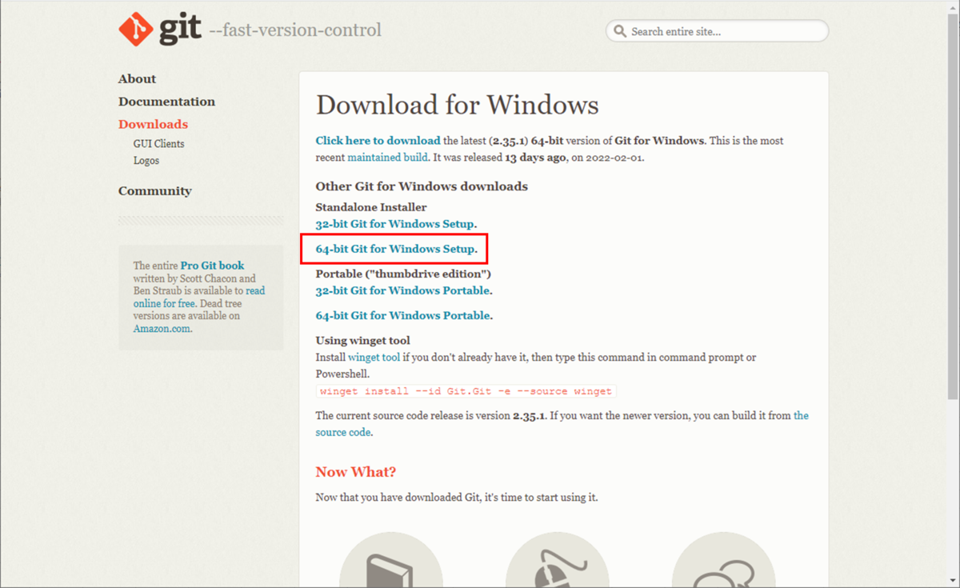Open Documentation in the sidebar
Screen dimensions: 960x588
166,102
